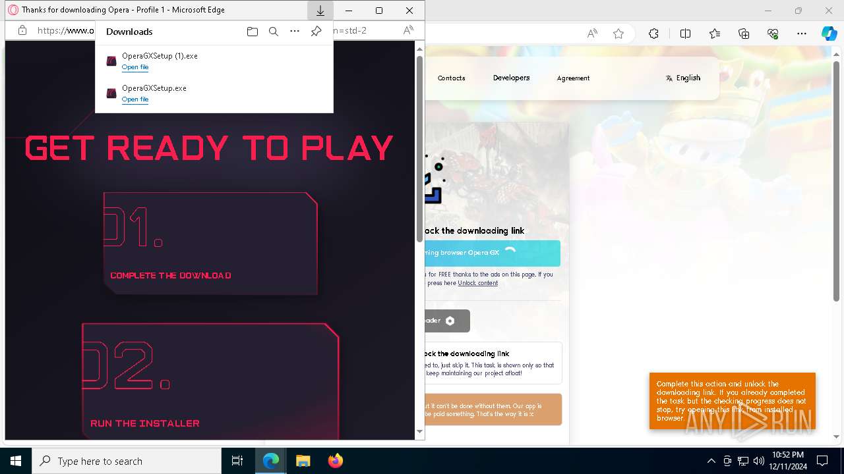Open file link for OperaGXSetup.exe
844x474 pixels.
click(x=135, y=99)
